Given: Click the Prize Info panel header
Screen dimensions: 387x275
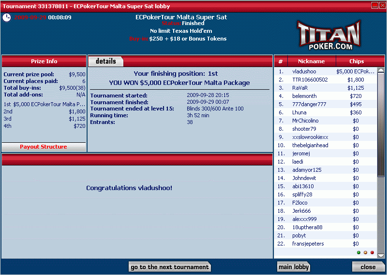Looking at the screenshot, I should pyautogui.click(x=44, y=61).
